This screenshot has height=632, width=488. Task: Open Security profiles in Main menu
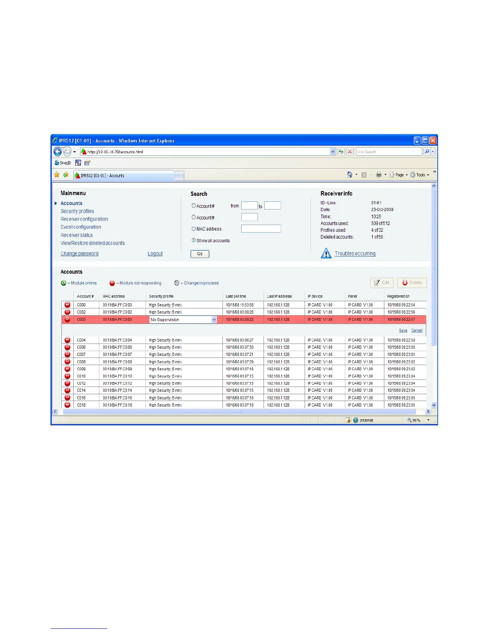tap(77, 211)
